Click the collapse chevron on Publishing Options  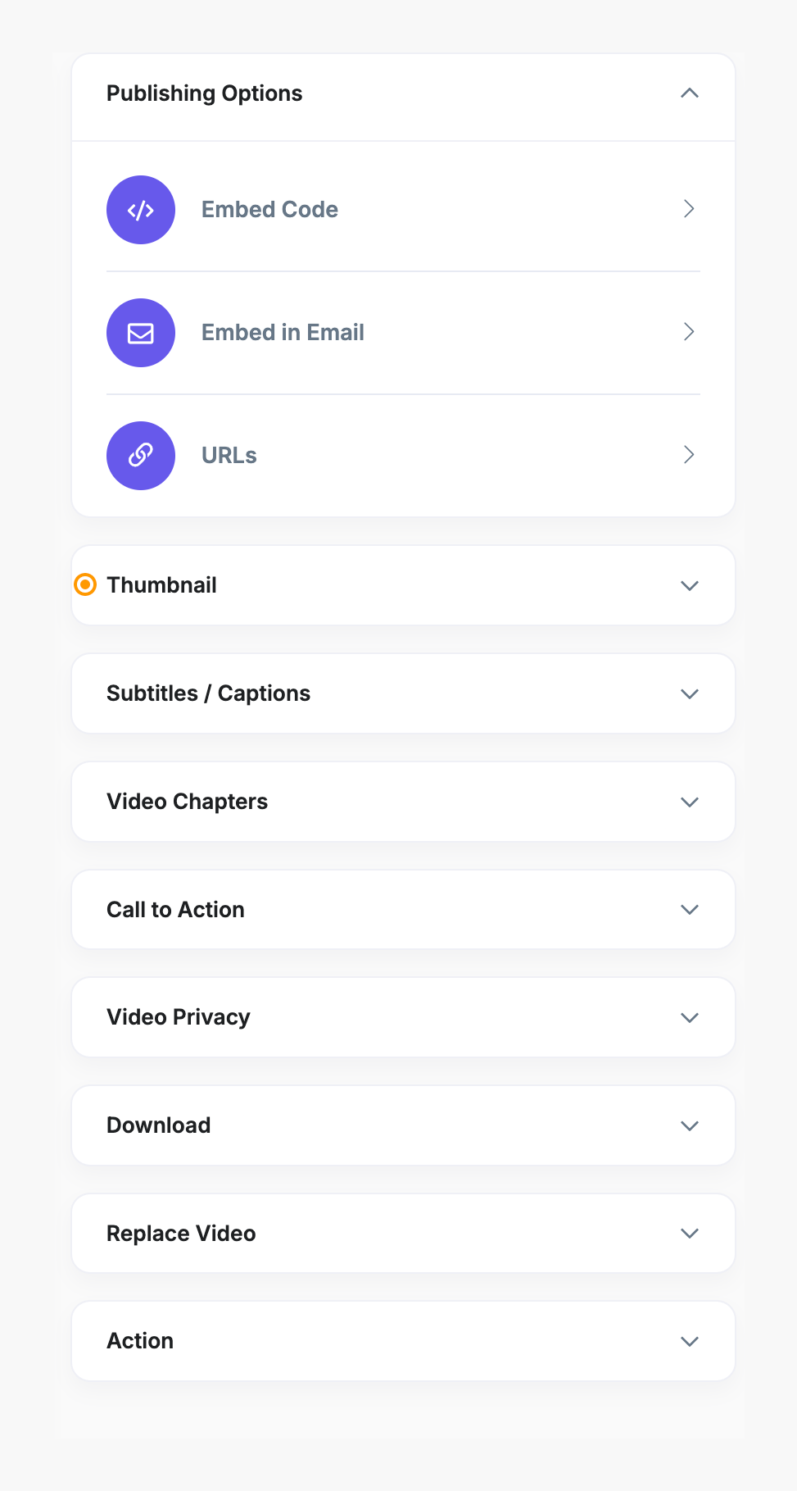pyautogui.click(x=689, y=93)
